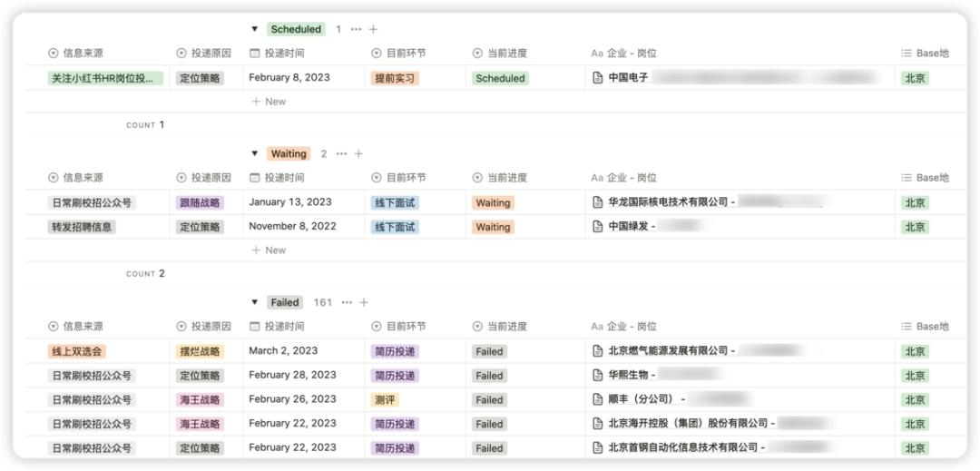
Task: Click the Scheduled group label tag
Action: [296, 29]
